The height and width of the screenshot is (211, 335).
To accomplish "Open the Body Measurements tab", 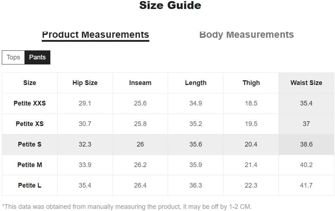I will pyautogui.click(x=246, y=35).
